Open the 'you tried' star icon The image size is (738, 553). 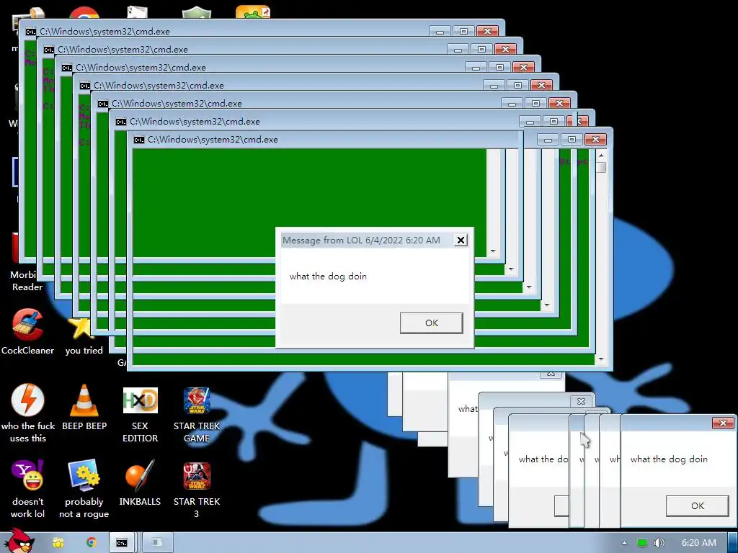point(84,336)
